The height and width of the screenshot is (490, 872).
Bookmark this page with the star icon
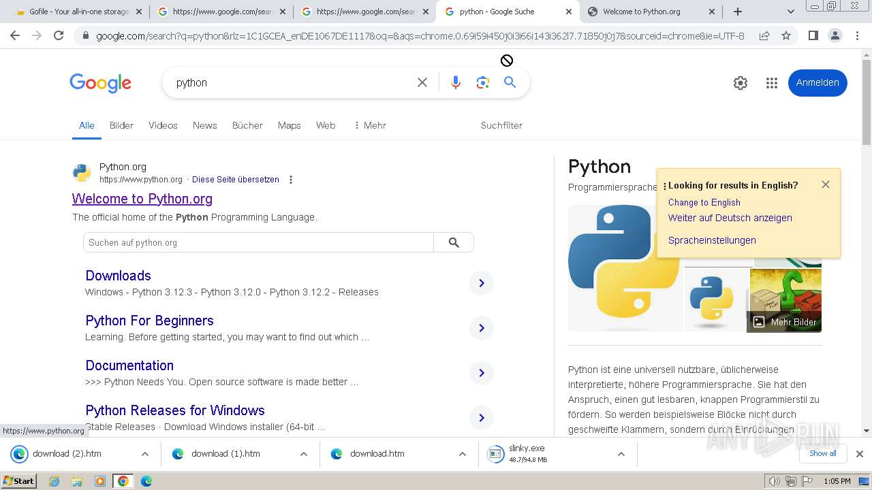tap(786, 35)
